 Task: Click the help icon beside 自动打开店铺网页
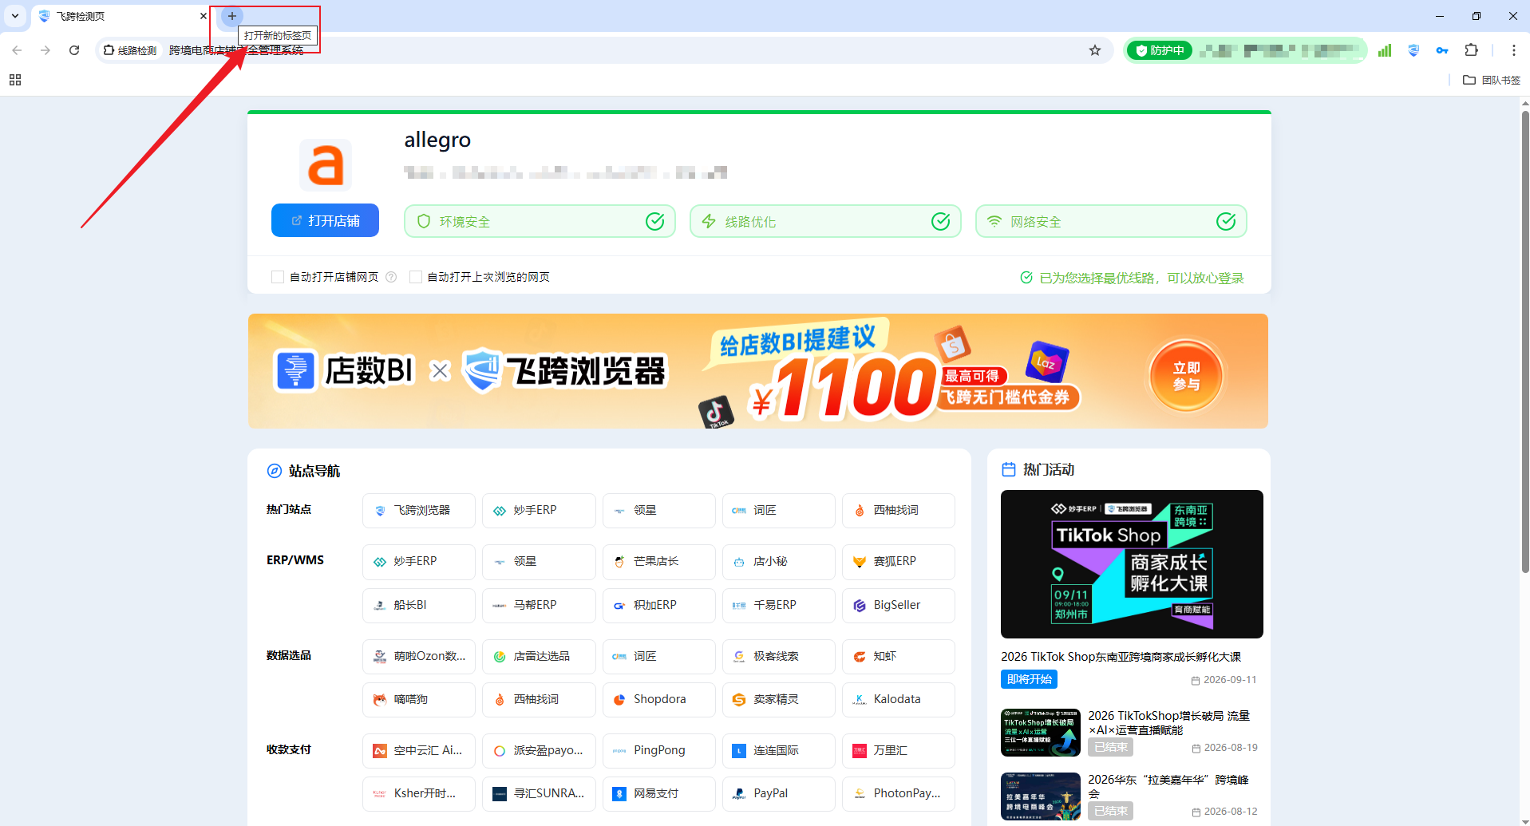[391, 277]
